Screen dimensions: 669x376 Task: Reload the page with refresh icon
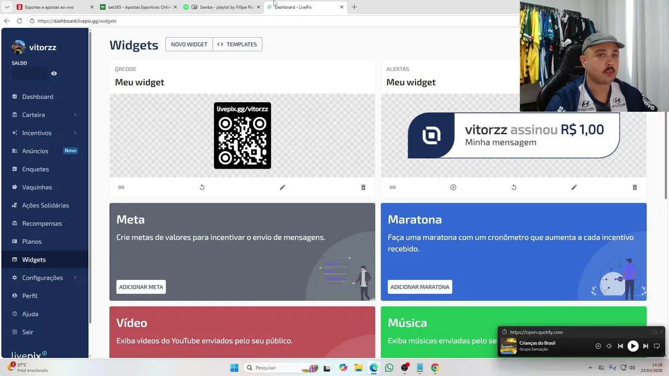[x=19, y=21]
